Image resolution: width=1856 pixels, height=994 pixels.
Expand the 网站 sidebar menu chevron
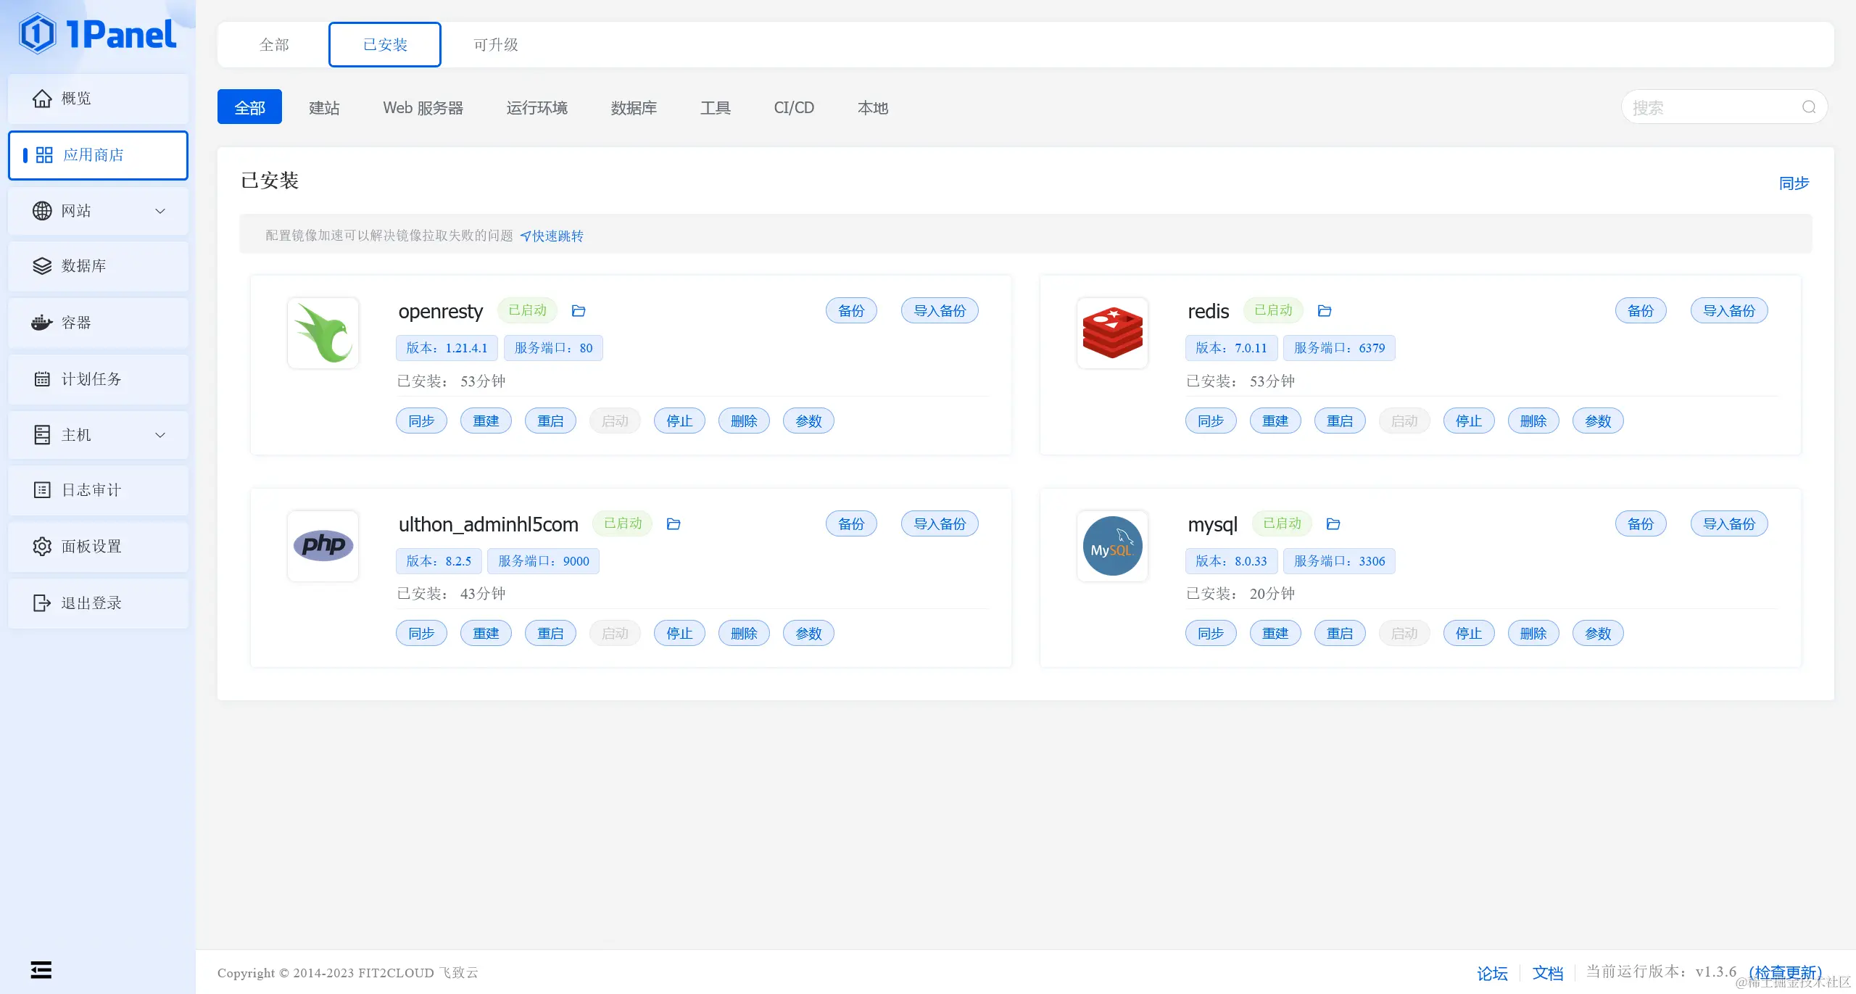[160, 211]
